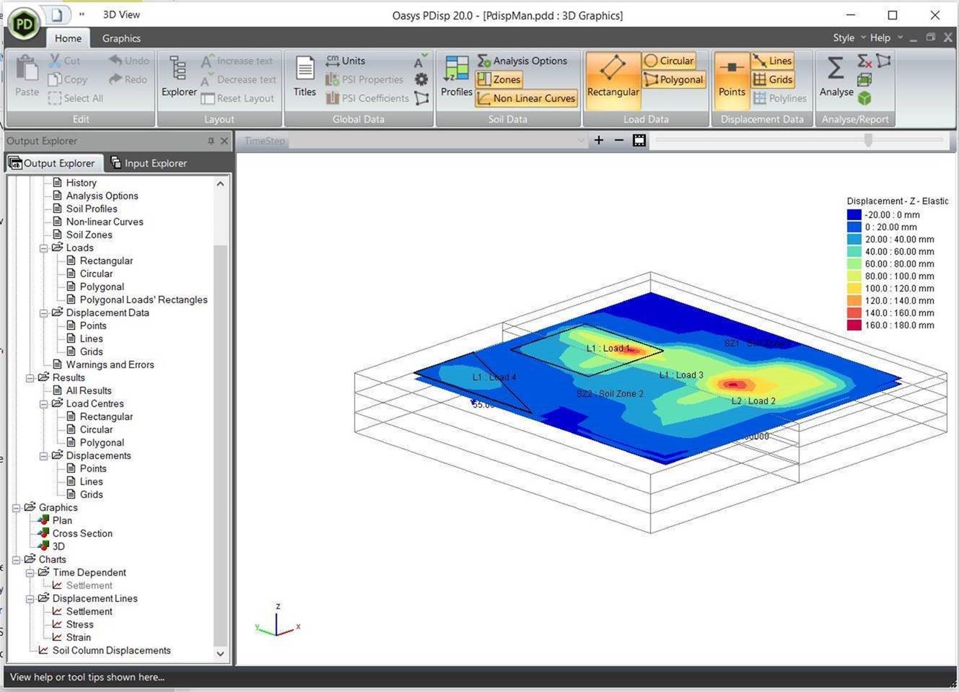Open the Plan view under Graphics
This screenshot has width=959, height=692.
[x=61, y=520]
